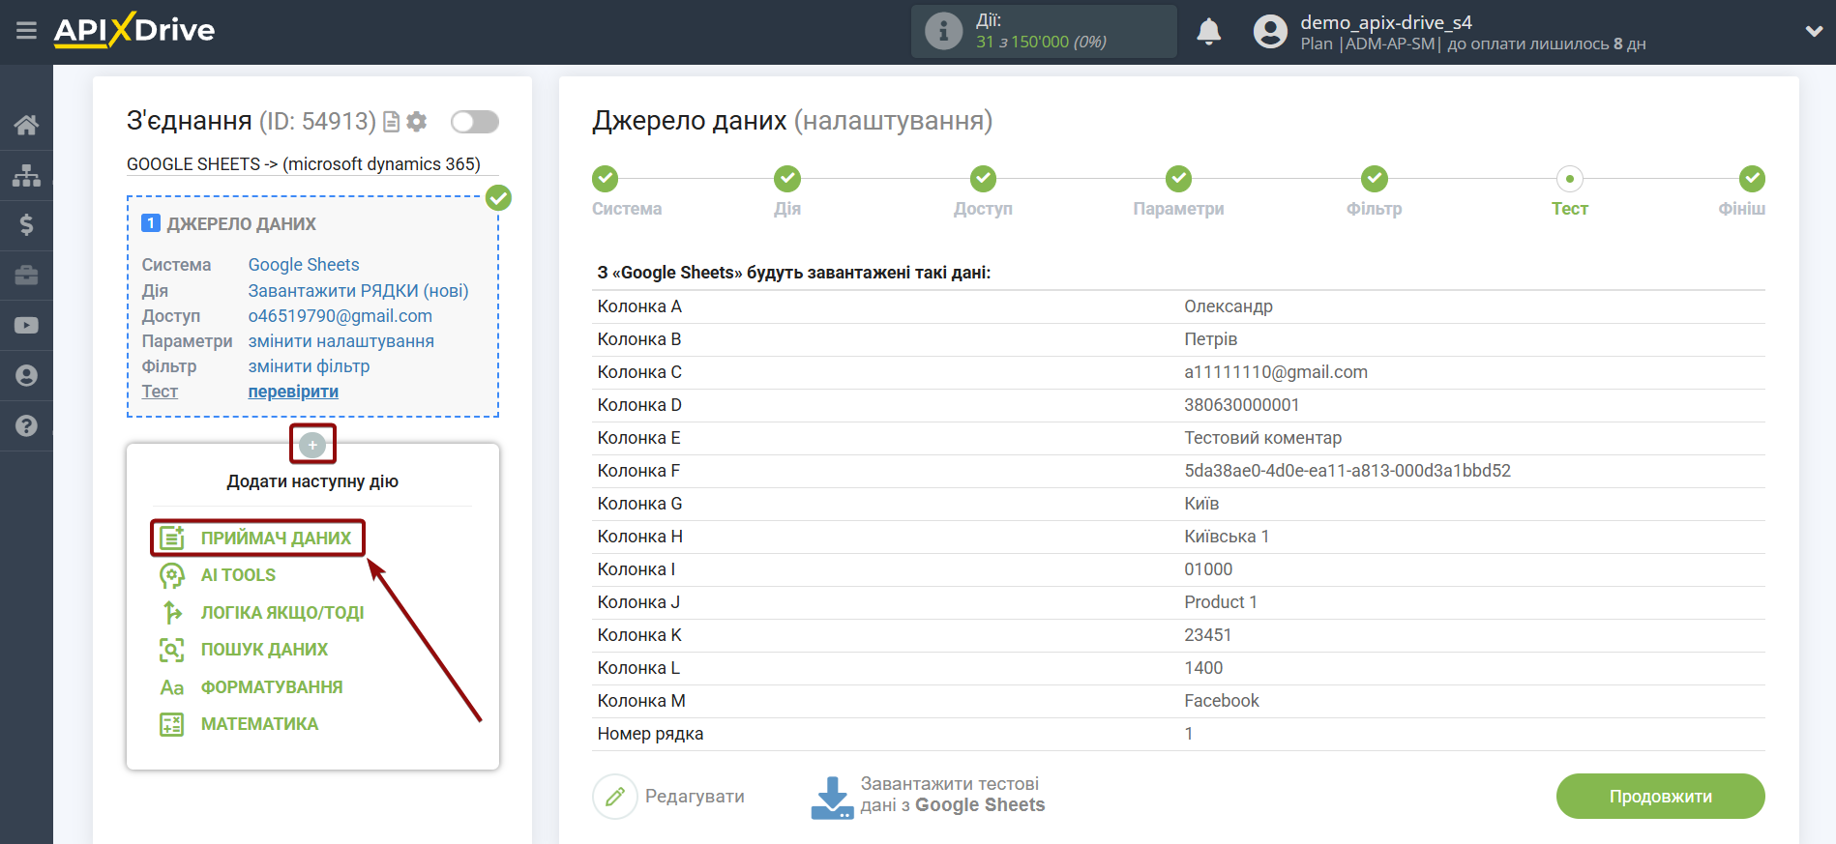Open the connections sitemap sidebar icon
The image size is (1836, 844).
[x=26, y=175]
